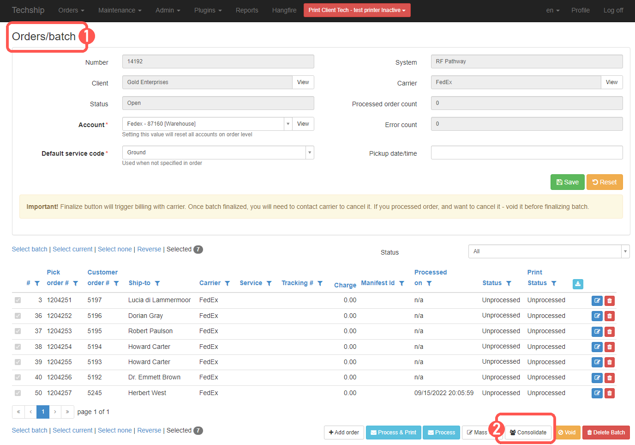Click the Add order button
Screen dimensions: 635x445
click(x=343, y=433)
